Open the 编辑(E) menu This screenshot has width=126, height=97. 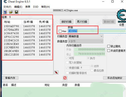(18, 7)
